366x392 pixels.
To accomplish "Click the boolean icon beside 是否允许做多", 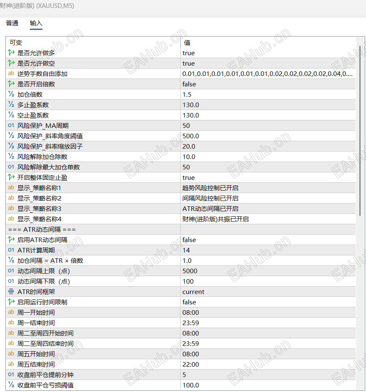I will 11,53.
